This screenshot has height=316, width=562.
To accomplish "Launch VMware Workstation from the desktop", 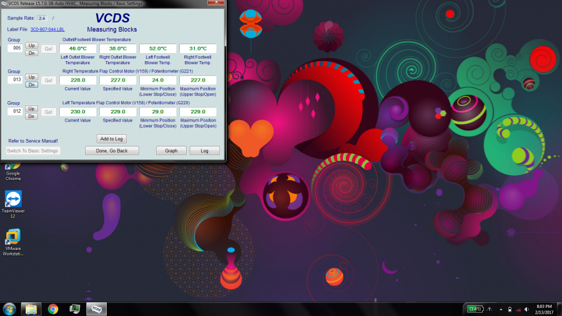I will (x=12, y=241).
